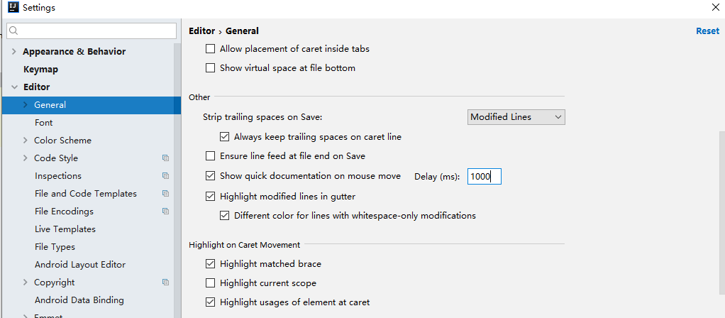This screenshot has height=318, width=725.
Task: Click the search magnifier icon in settings search
Action: [x=13, y=31]
